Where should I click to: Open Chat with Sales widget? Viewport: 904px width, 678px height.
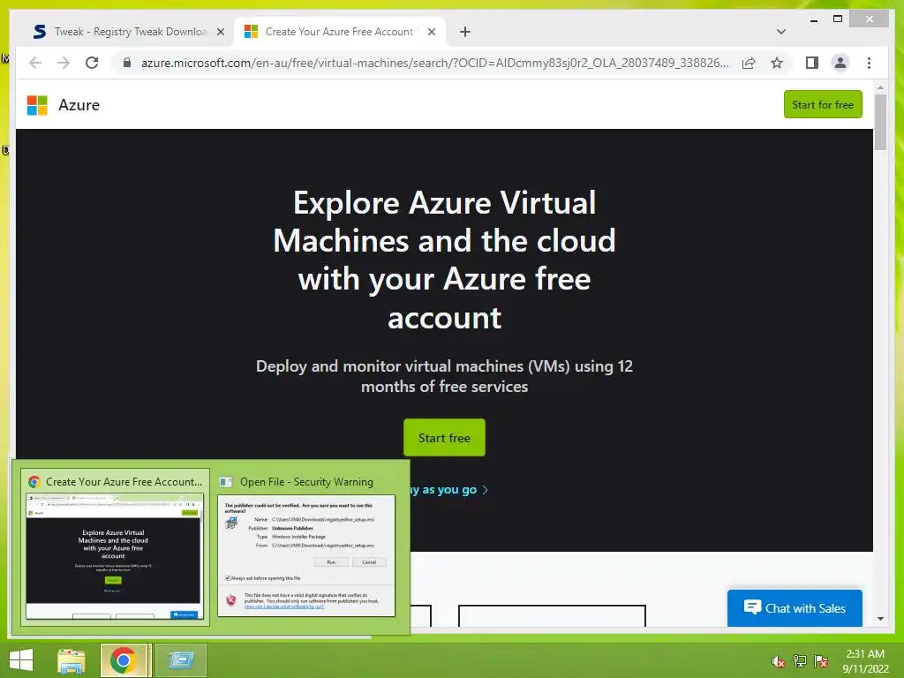(795, 607)
